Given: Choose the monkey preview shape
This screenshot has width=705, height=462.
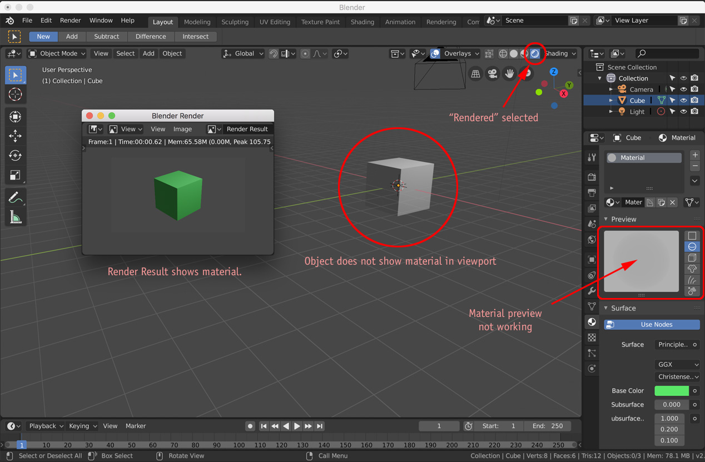Looking at the screenshot, I should click(692, 269).
